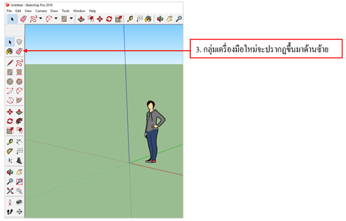Open the Tools menu
Viewport: 346px width, 221px height.
click(x=66, y=11)
